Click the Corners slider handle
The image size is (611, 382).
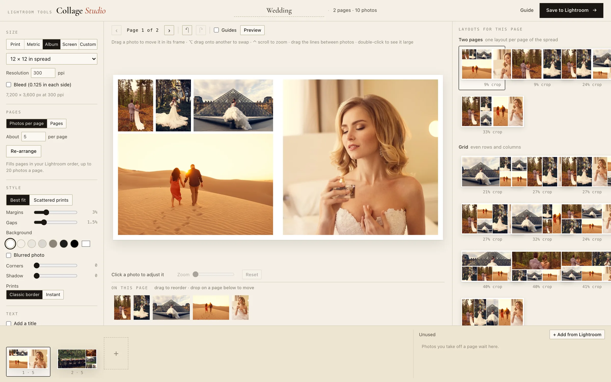(37, 266)
